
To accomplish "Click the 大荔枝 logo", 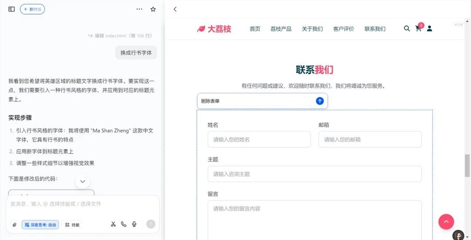I will pyautogui.click(x=214, y=29).
